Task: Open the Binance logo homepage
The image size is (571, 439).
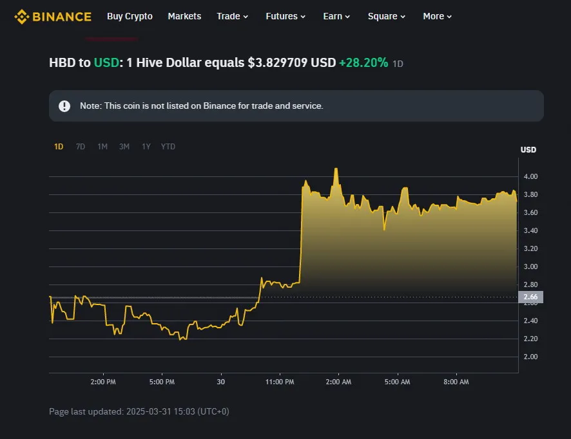Action: (53, 17)
